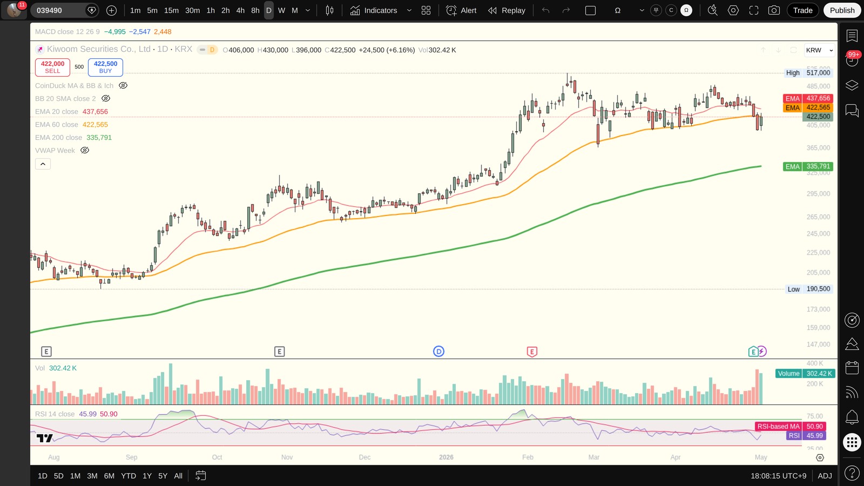Image resolution: width=864 pixels, height=486 pixels.
Task: Click the 422,500 BUY button
Action: click(x=105, y=67)
